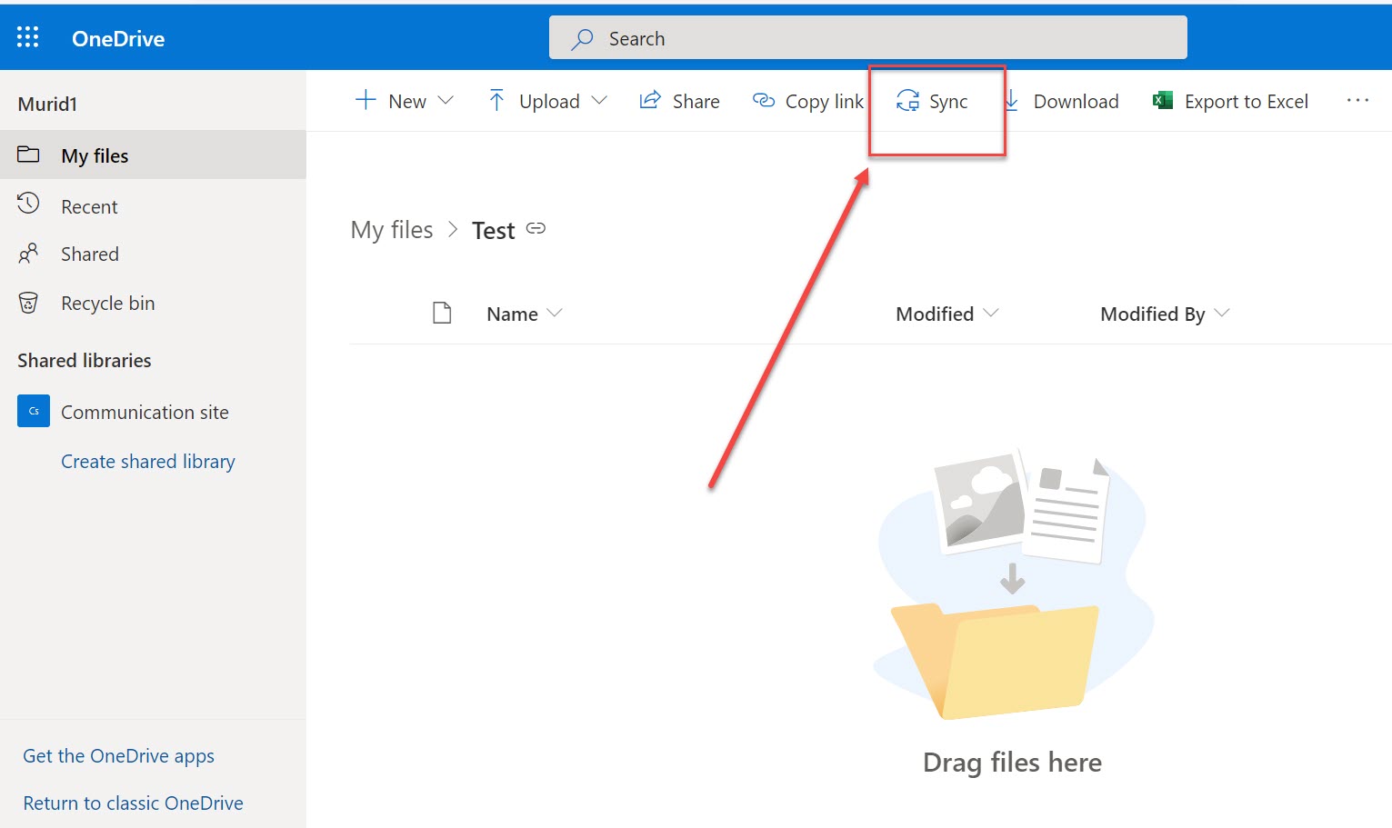Click the Copy link text
The height and width of the screenshot is (828, 1392).
tap(825, 102)
